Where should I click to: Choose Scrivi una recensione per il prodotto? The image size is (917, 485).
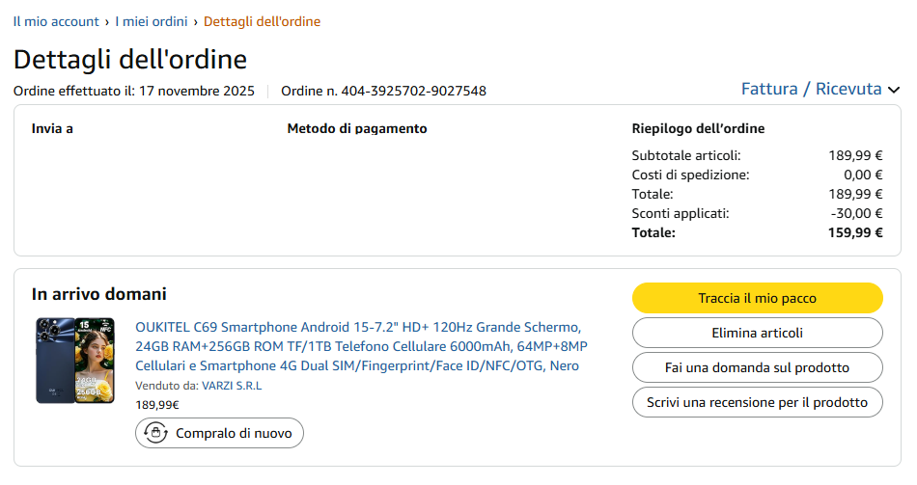point(757,402)
